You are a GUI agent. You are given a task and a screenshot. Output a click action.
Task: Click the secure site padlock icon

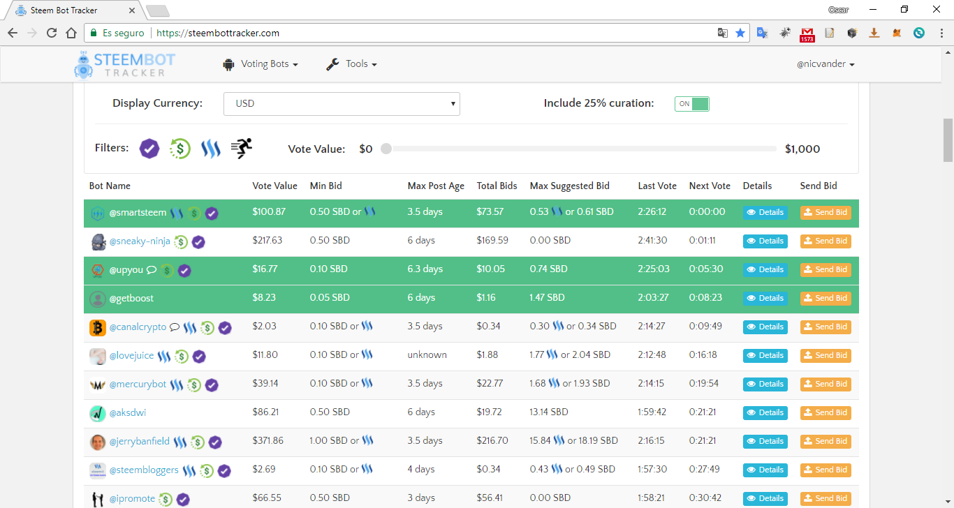(x=94, y=33)
